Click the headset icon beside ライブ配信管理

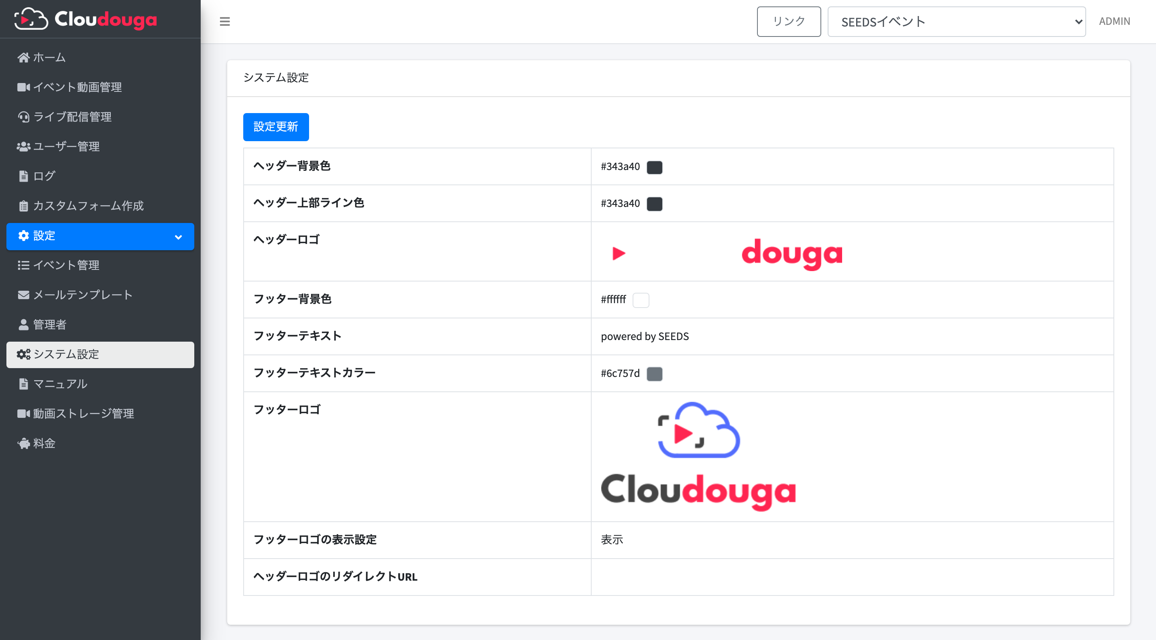pyautogui.click(x=23, y=117)
